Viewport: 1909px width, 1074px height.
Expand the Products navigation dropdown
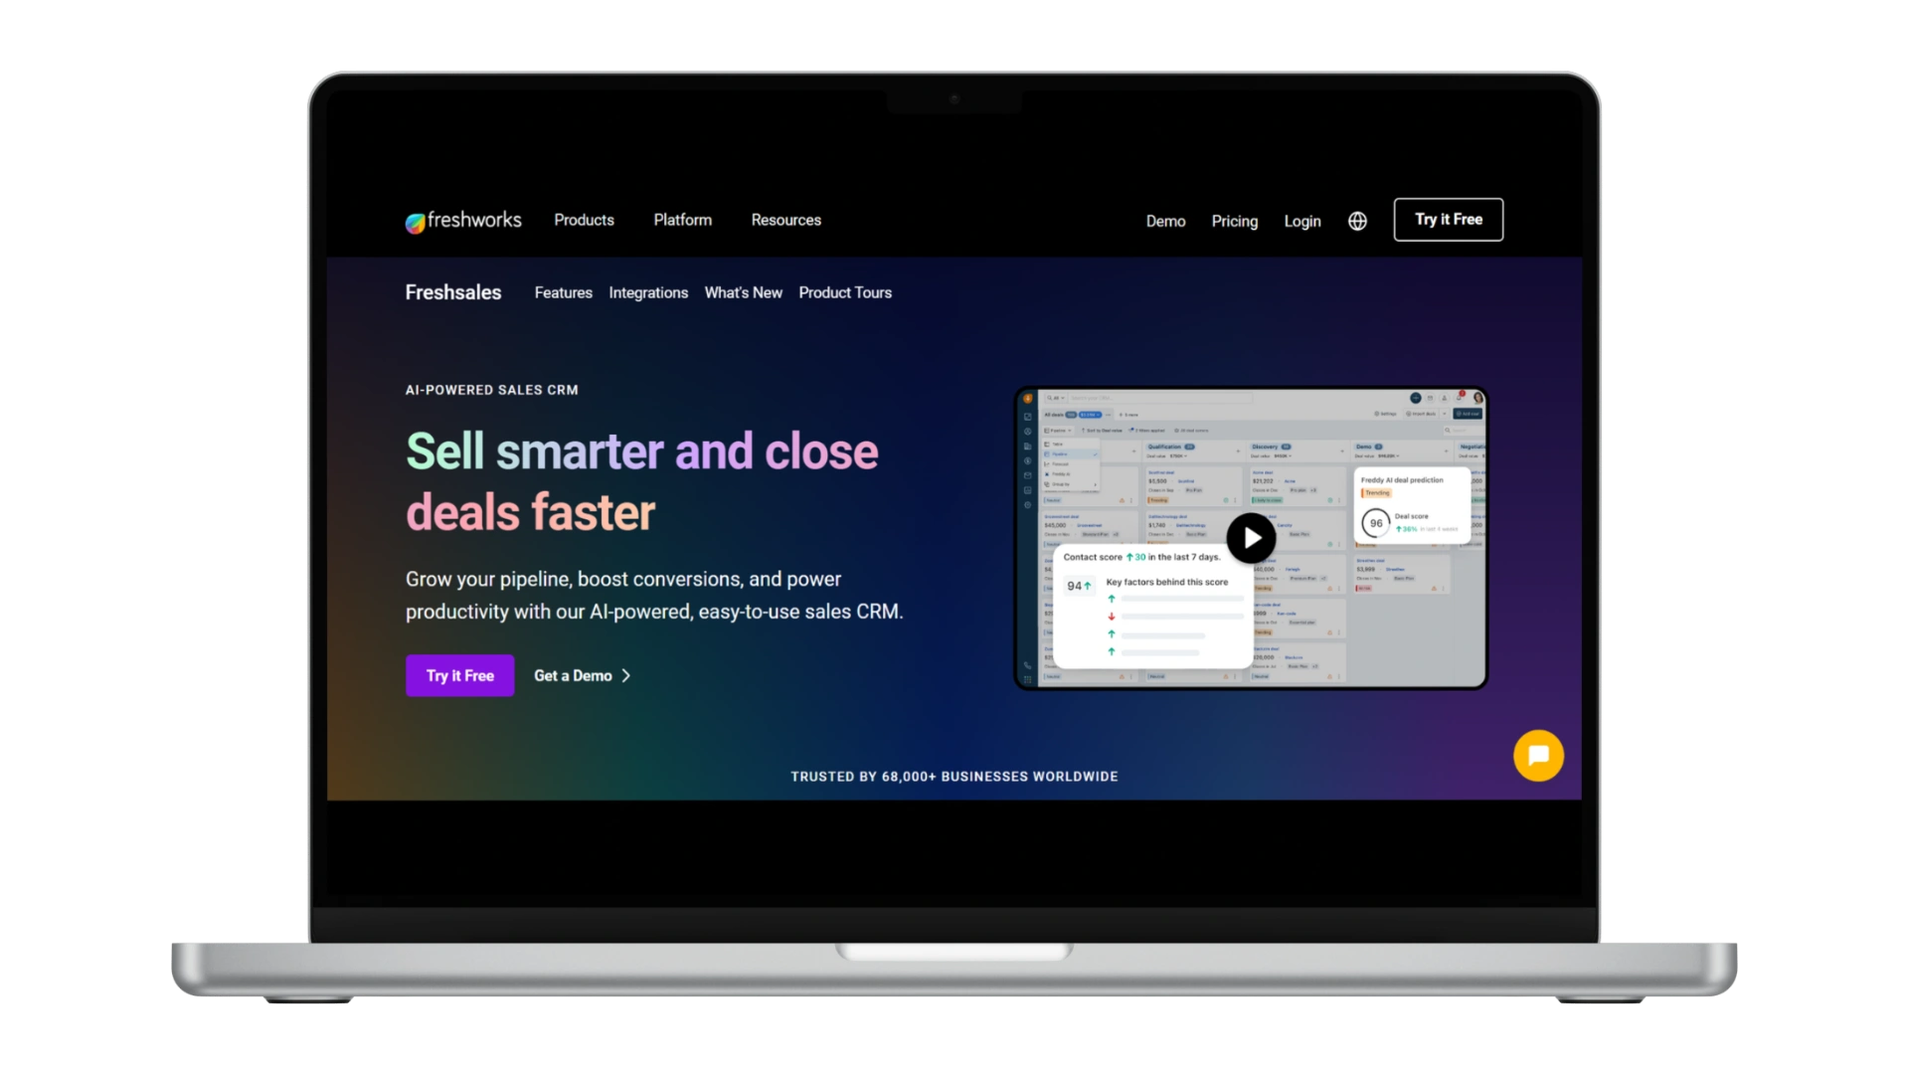tap(584, 219)
